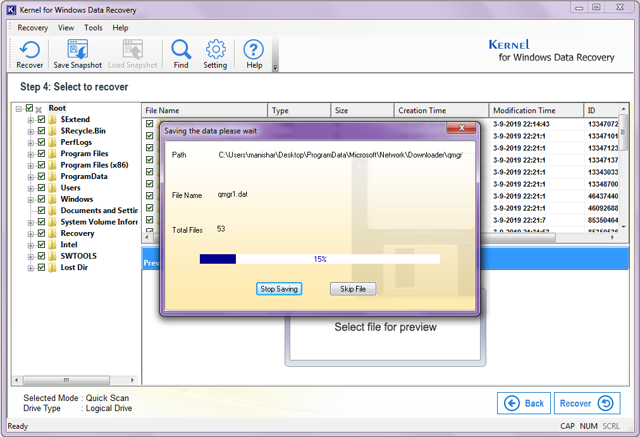Expand the Users tree node
The width and height of the screenshot is (640, 437).
click(x=30, y=189)
